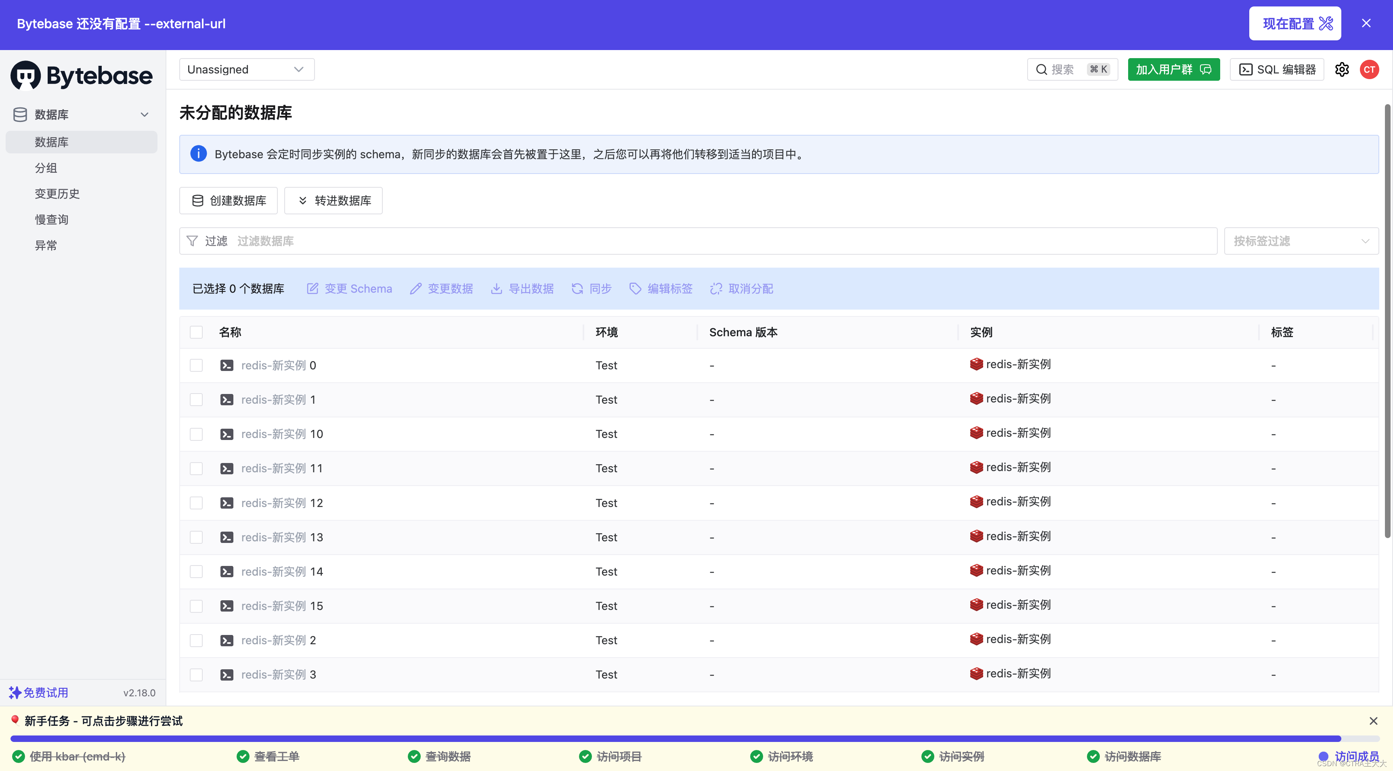This screenshot has width=1393, height=771.
Task: Click the terminal icon next to redis-新实例 0
Action: [x=227, y=365]
